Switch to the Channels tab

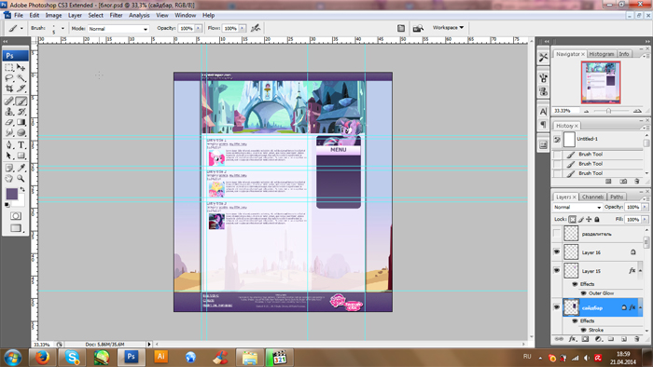click(592, 197)
